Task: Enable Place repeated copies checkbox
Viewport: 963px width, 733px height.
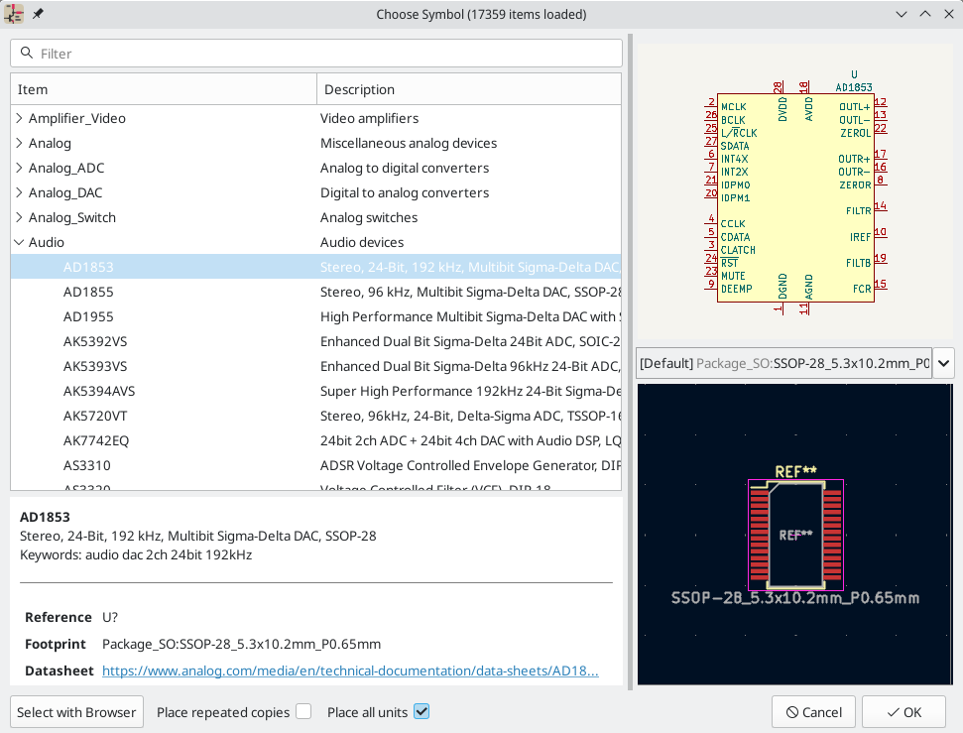Action: tap(303, 712)
